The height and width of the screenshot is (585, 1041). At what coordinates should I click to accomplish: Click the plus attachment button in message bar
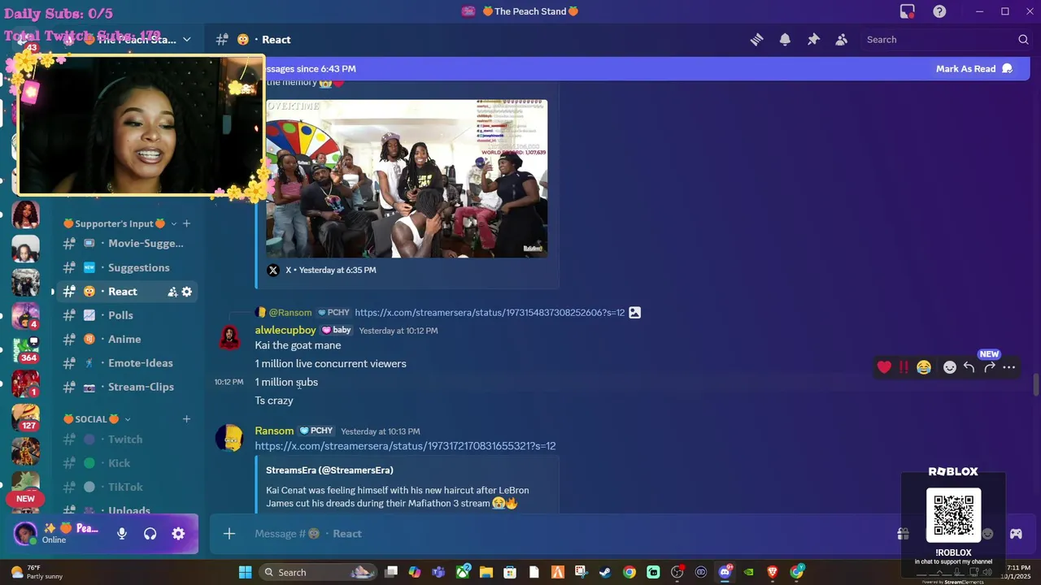229,534
